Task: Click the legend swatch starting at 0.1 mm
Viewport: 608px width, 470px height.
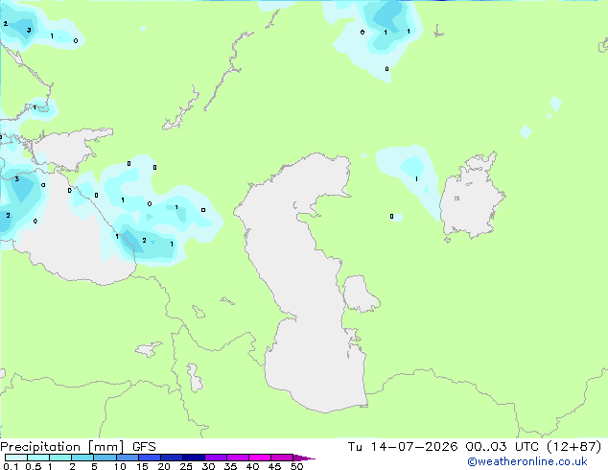Action: pyautogui.click(x=16, y=458)
